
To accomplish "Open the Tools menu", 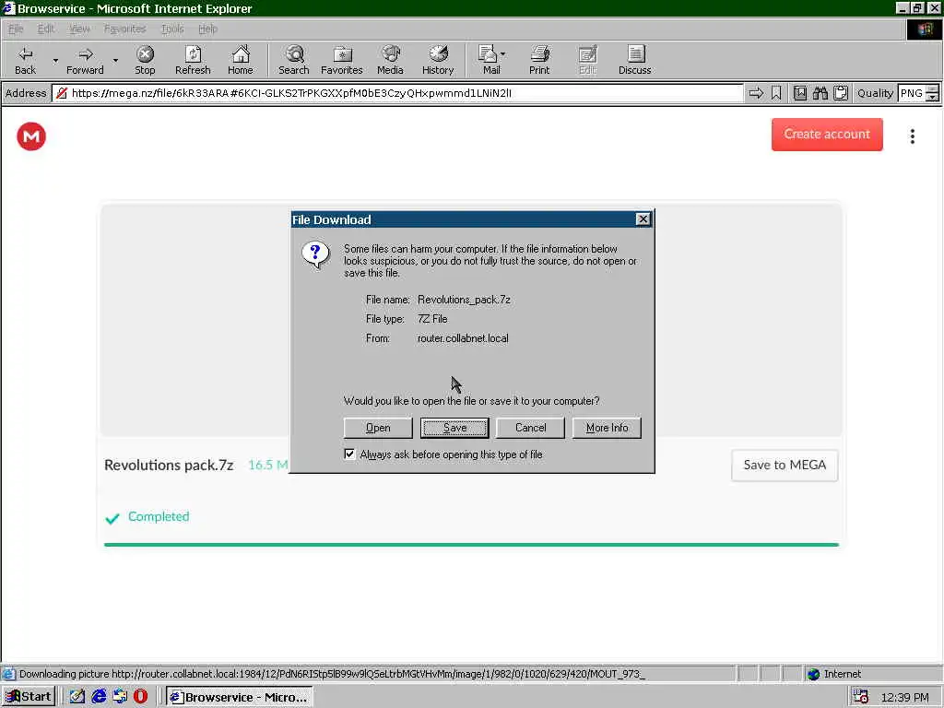I will [172, 29].
